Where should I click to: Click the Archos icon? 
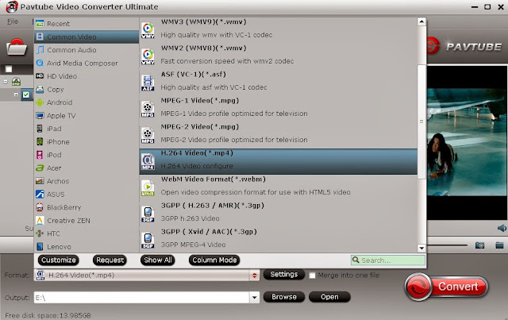click(x=40, y=181)
